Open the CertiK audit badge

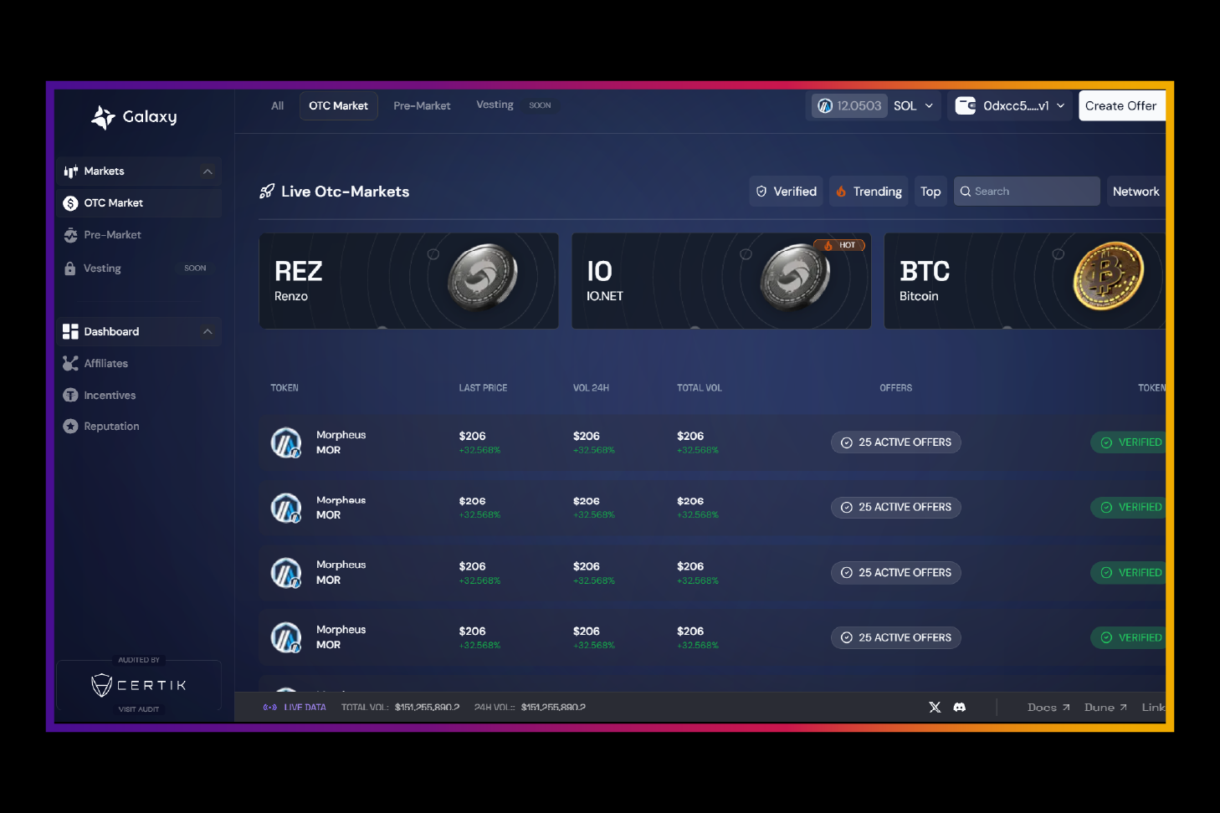tap(139, 686)
